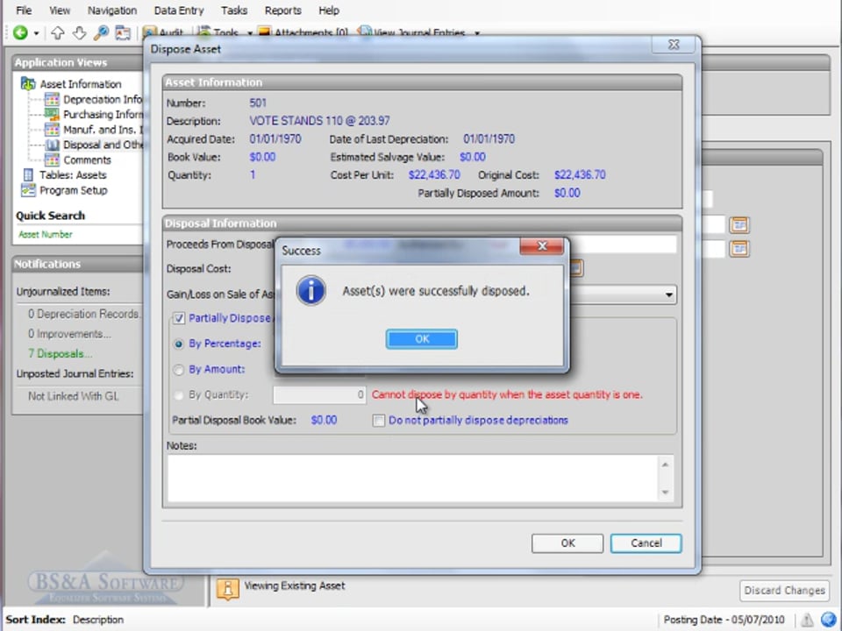The height and width of the screenshot is (631, 842).
Task: Click the green Back arrow icon
Action: click(20, 32)
